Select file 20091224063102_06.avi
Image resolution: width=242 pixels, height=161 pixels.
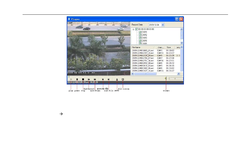click(143, 68)
